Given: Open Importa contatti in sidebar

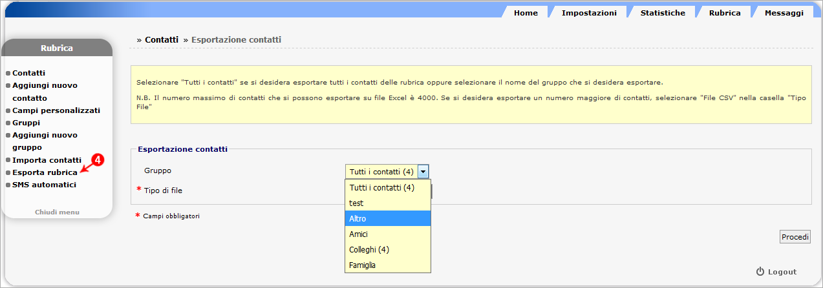Looking at the screenshot, I should (47, 160).
